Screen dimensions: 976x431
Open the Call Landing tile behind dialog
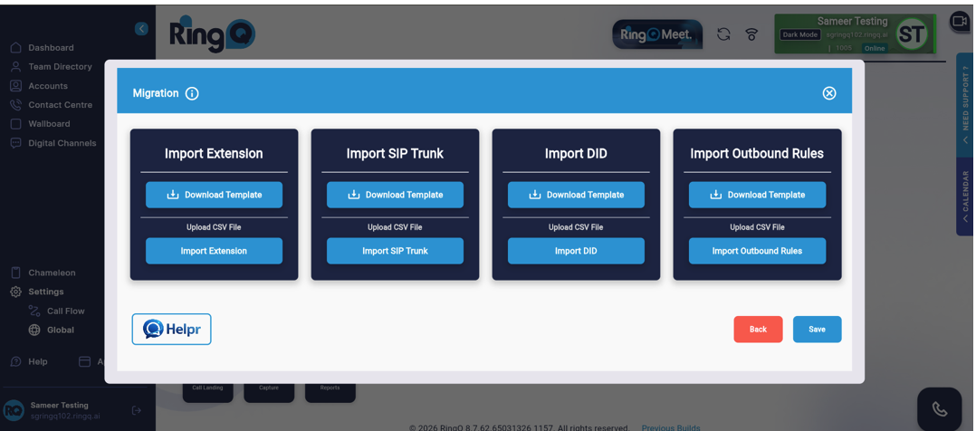207,392
